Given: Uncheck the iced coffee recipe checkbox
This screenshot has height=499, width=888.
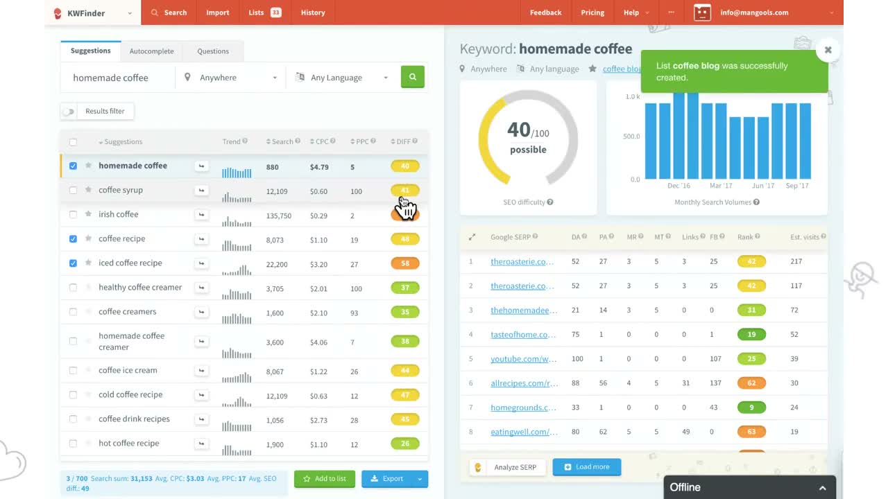Looking at the screenshot, I should pos(73,263).
